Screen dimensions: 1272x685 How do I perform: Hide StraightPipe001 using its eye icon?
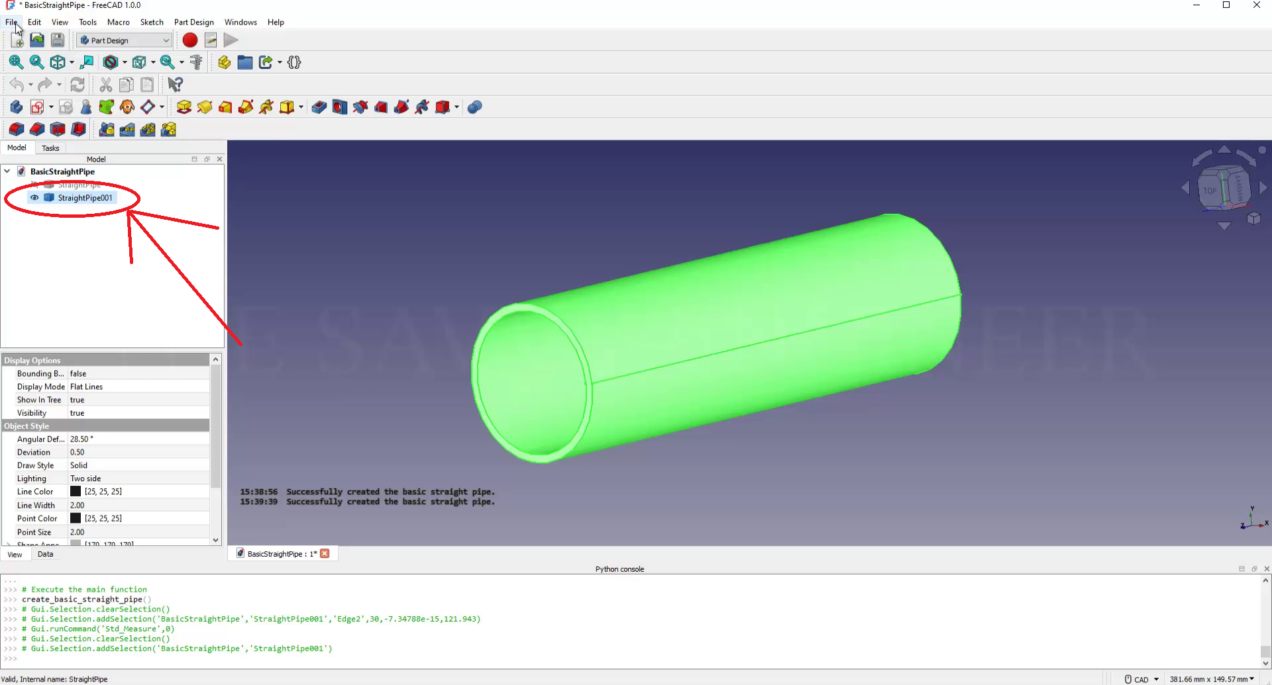tap(34, 198)
